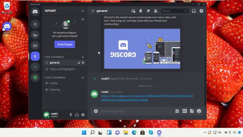Open Widgets on taskbar
The height and width of the screenshot is (137, 243).
[x=109, y=132]
